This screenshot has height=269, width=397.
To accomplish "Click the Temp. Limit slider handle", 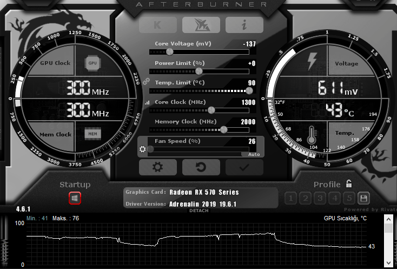I will [x=249, y=91].
